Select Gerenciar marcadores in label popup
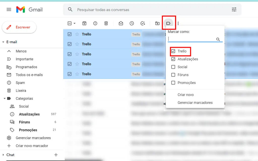258x161 pixels. pyautogui.click(x=195, y=103)
